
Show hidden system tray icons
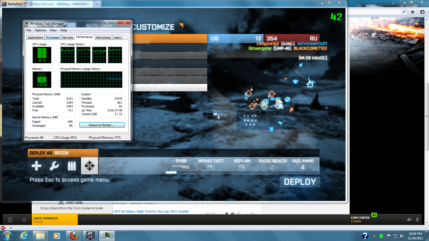[x=374, y=236]
